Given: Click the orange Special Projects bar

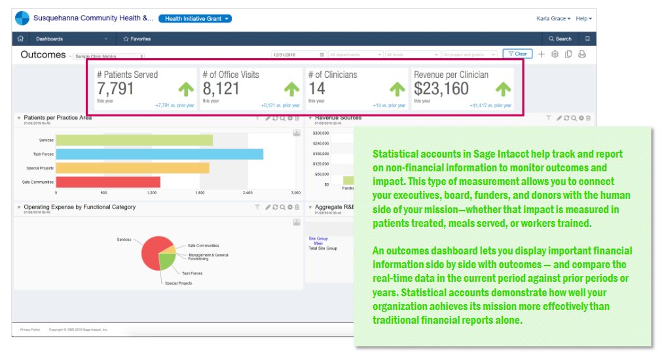Looking at the screenshot, I should pos(132,168).
